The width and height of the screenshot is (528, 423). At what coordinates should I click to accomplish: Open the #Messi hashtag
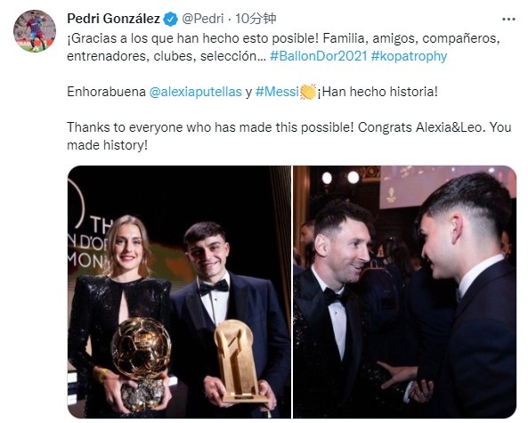277,92
